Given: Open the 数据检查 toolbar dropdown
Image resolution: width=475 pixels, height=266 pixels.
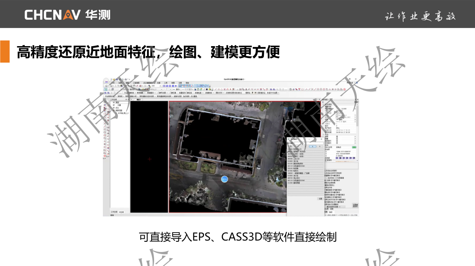Looking at the screenshot, I should pyautogui.click(x=199, y=93).
